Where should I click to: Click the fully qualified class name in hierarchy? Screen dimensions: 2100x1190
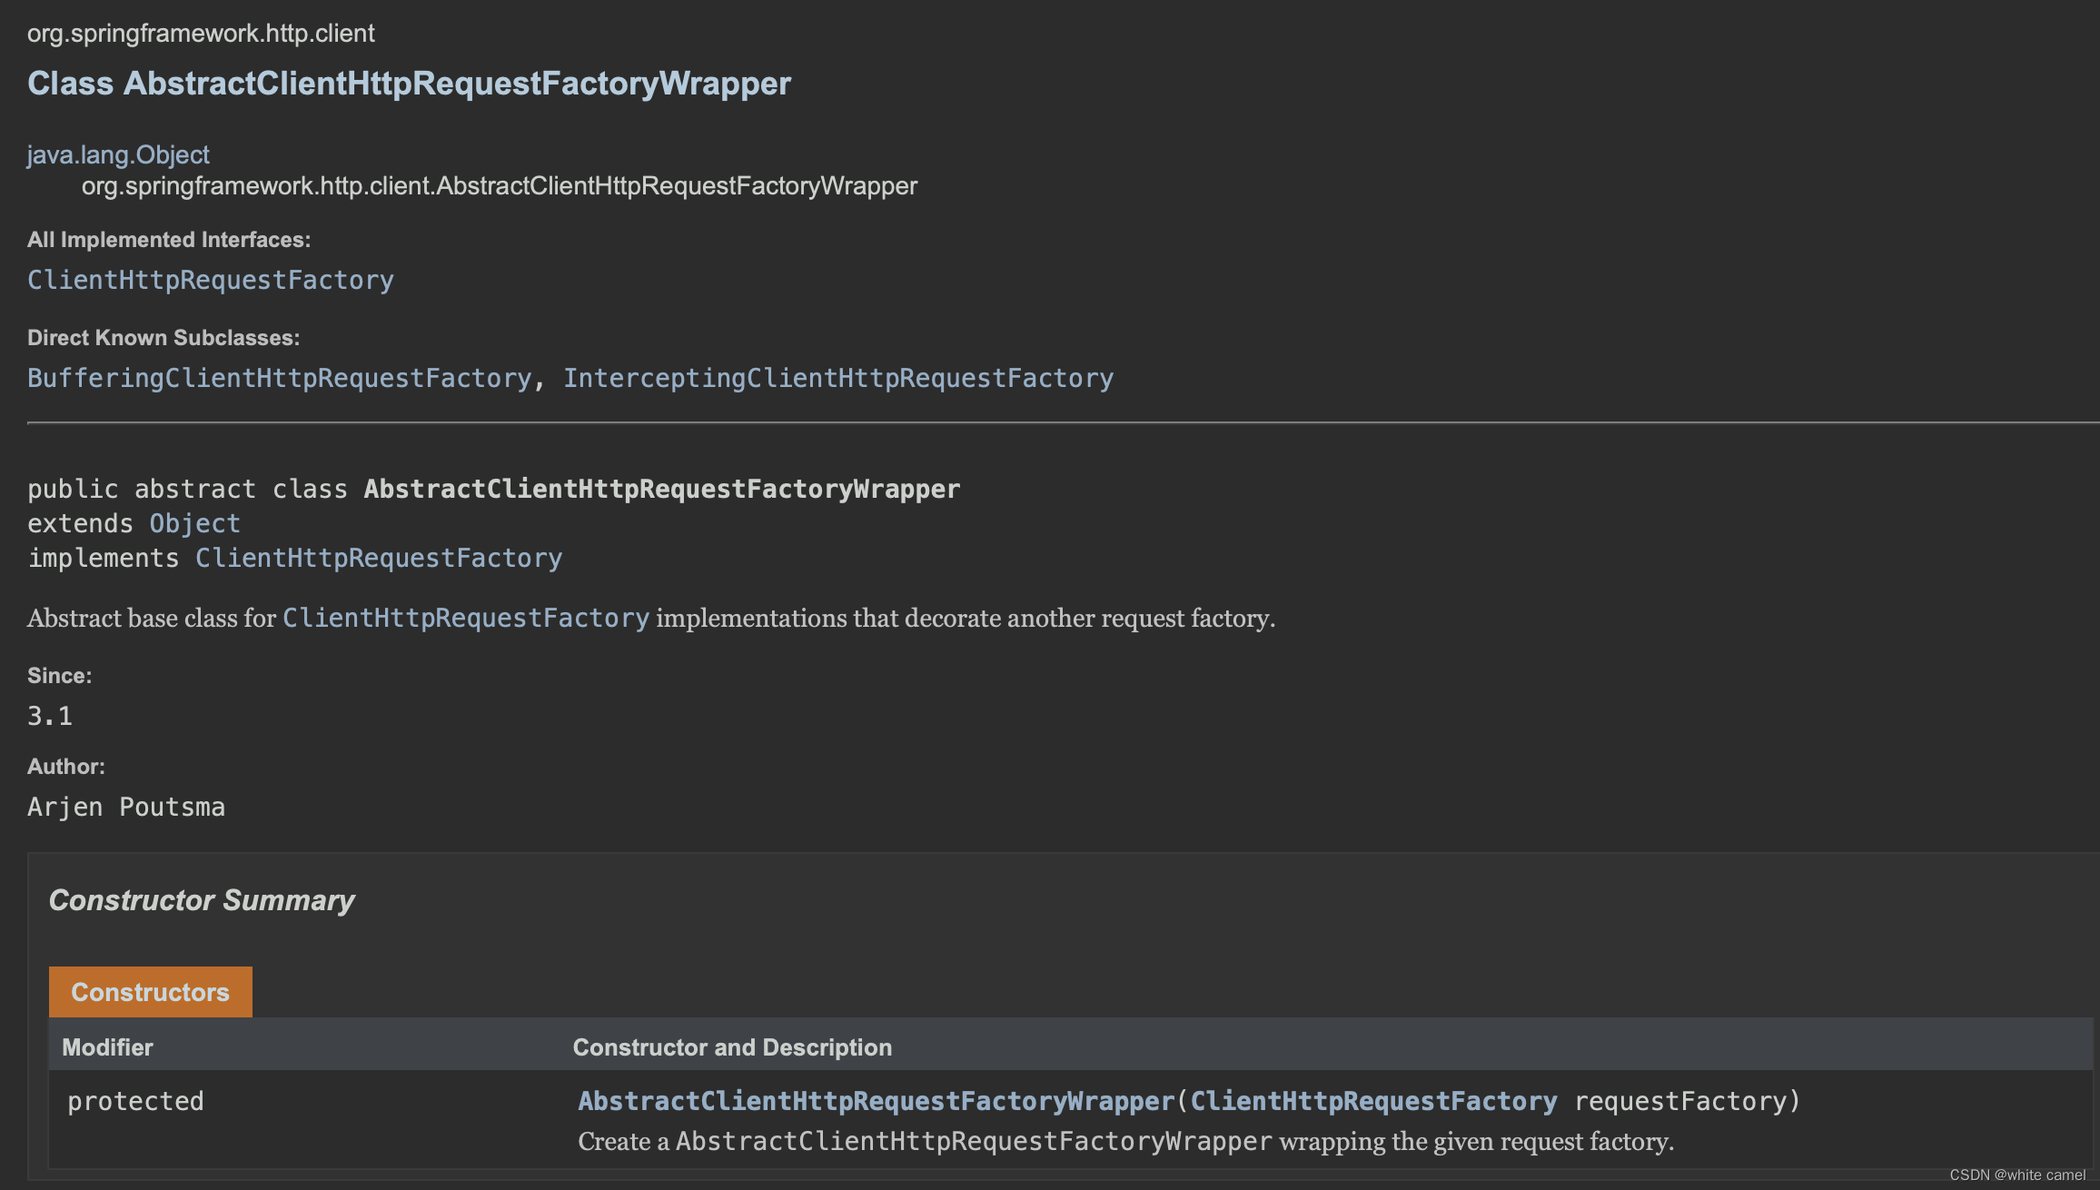click(x=500, y=186)
